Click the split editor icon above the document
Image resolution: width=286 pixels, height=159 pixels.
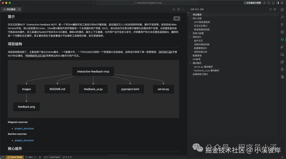(178, 9)
